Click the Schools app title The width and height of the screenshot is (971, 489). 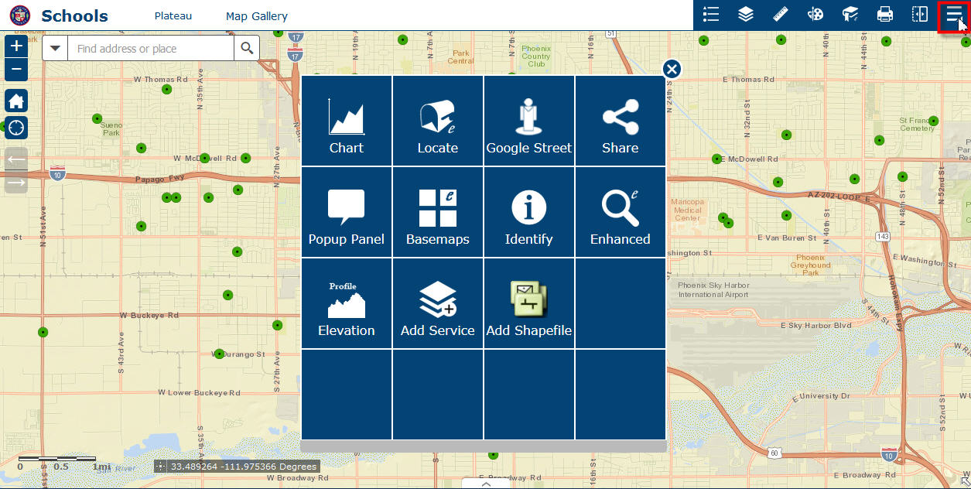74,15
